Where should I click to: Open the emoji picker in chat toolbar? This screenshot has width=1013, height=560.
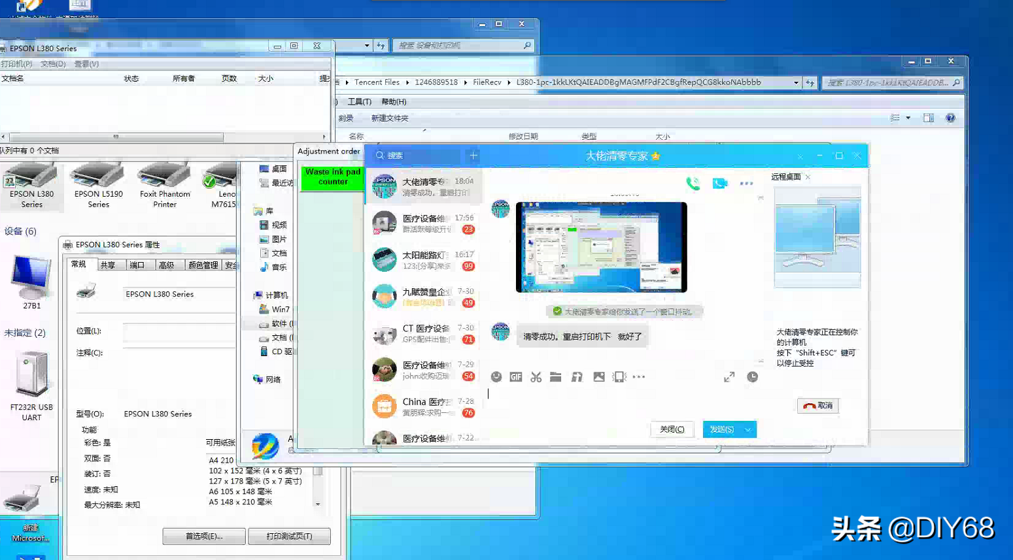pos(496,377)
